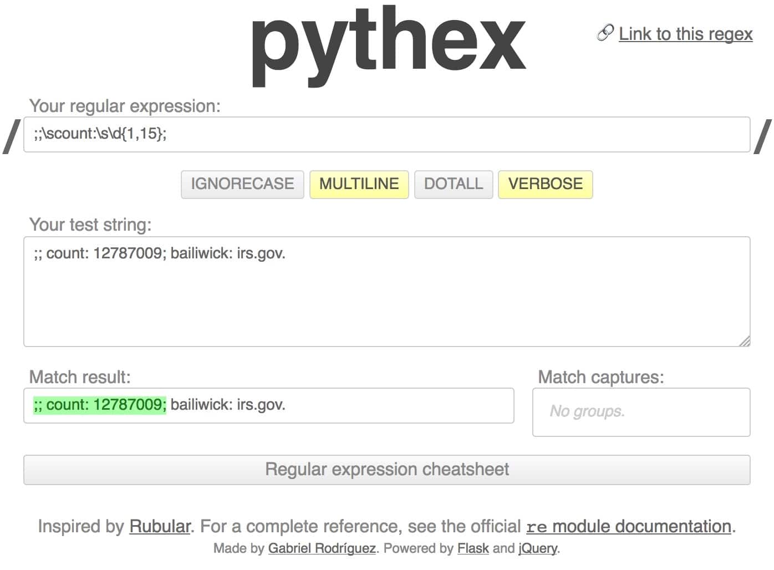Disable the MULTILINE option
Viewport: 774px width, 570px height.
click(359, 184)
